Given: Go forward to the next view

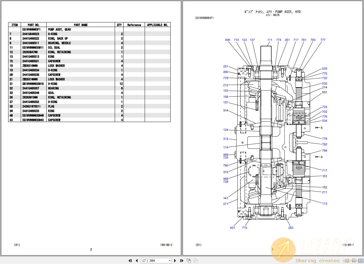Looking at the screenshot, I should pyautogui.click(x=196, y=261).
